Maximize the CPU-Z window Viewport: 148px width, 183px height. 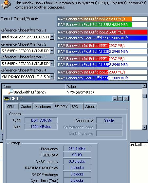pos(120,99)
